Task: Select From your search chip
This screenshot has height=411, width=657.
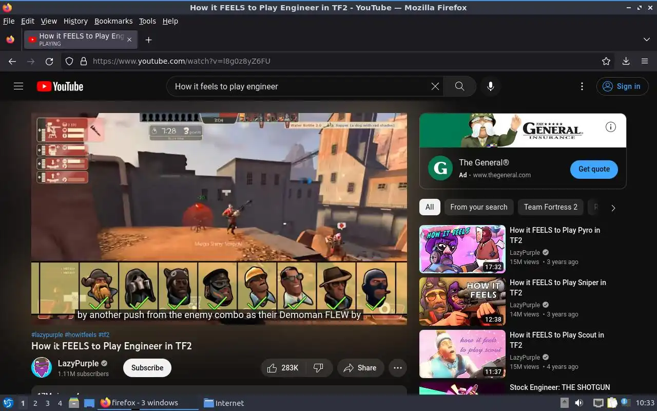Action: [x=479, y=207]
